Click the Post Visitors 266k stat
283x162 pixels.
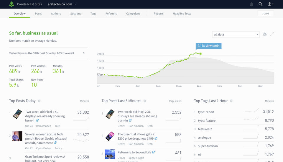[x=38, y=69]
